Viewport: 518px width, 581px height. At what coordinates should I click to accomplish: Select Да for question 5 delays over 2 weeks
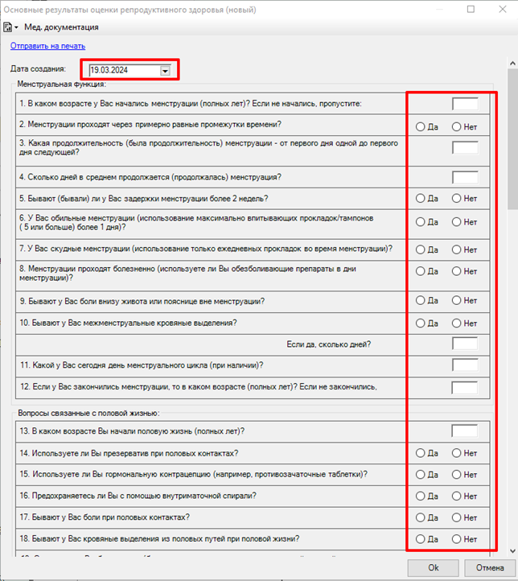427,199
